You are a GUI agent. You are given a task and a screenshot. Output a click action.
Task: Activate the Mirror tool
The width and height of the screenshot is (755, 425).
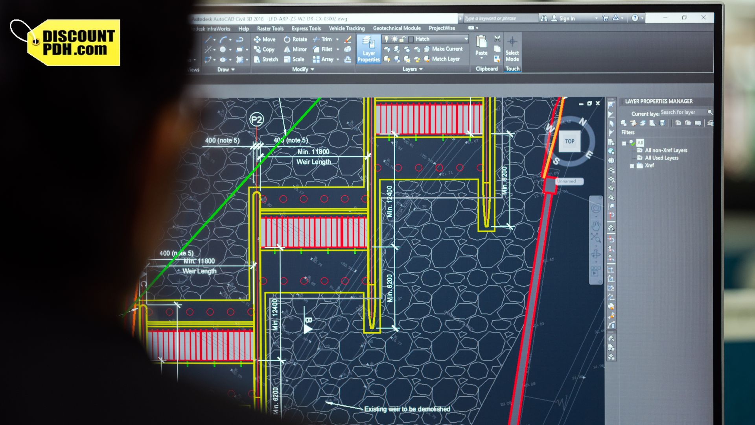coord(295,50)
